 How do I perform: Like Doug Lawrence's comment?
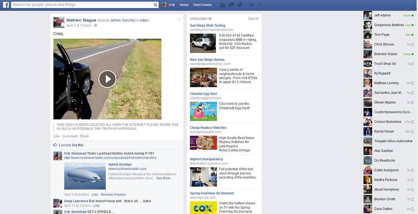[x=96, y=205]
